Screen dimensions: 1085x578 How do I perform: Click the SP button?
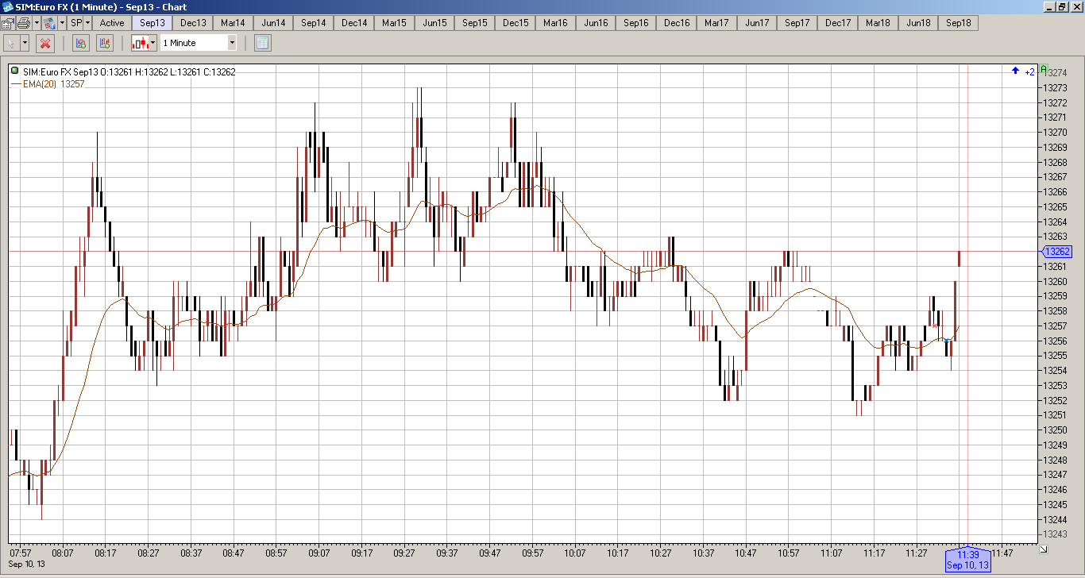76,23
